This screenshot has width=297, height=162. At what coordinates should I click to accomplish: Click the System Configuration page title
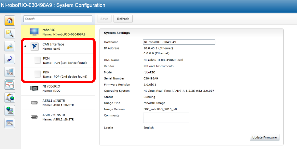[x=53, y=5]
